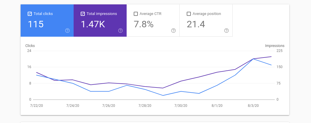Click the 7/24/20 date label
Image resolution: width=311 pixels, height=123 pixels.
pyautogui.click(x=72, y=106)
